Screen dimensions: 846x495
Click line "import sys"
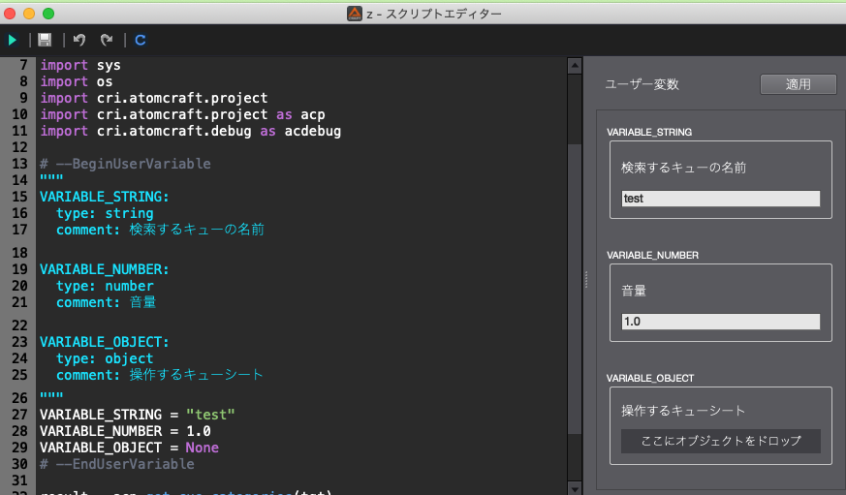[x=80, y=65]
